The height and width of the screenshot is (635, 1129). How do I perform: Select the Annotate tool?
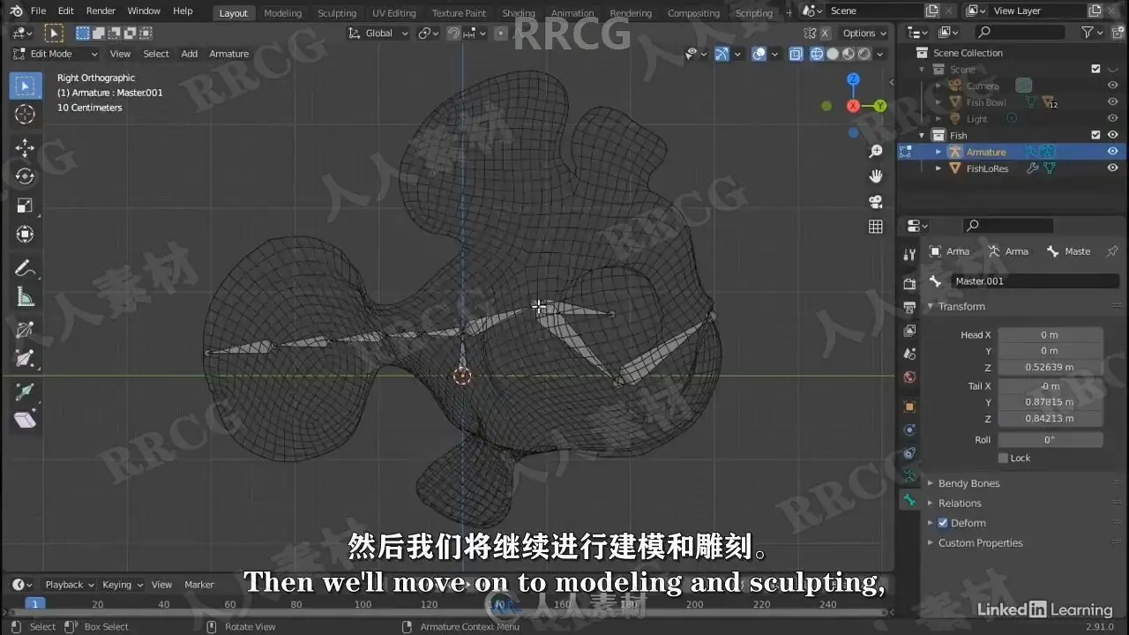click(25, 268)
